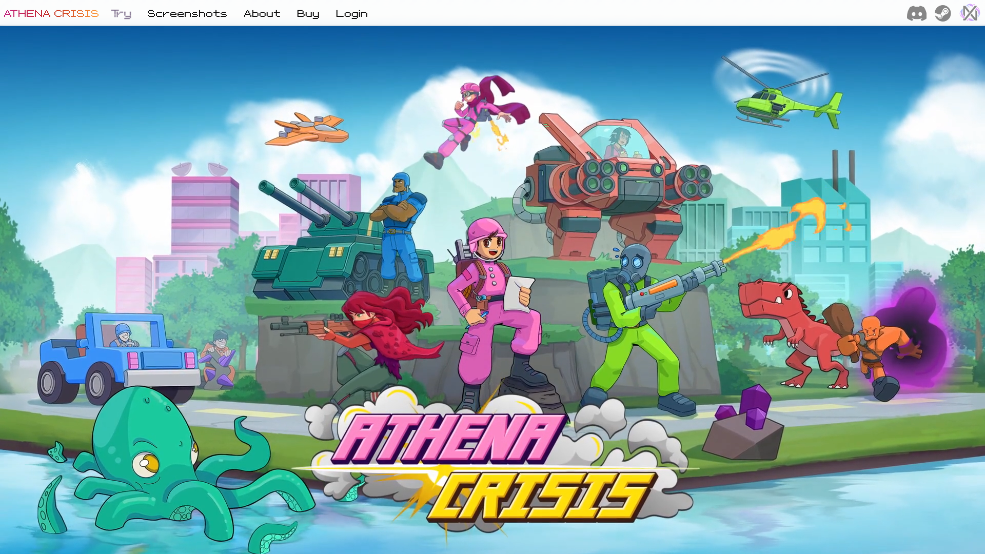
Task: Go to ATHENA CRISIS home link
Action: [51, 13]
